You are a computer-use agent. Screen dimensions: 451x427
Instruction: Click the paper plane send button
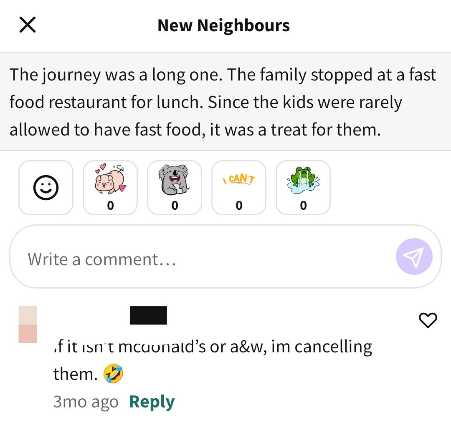click(414, 256)
